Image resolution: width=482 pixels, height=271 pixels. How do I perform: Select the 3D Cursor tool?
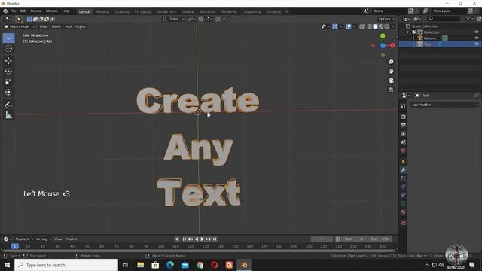(8, 48)
